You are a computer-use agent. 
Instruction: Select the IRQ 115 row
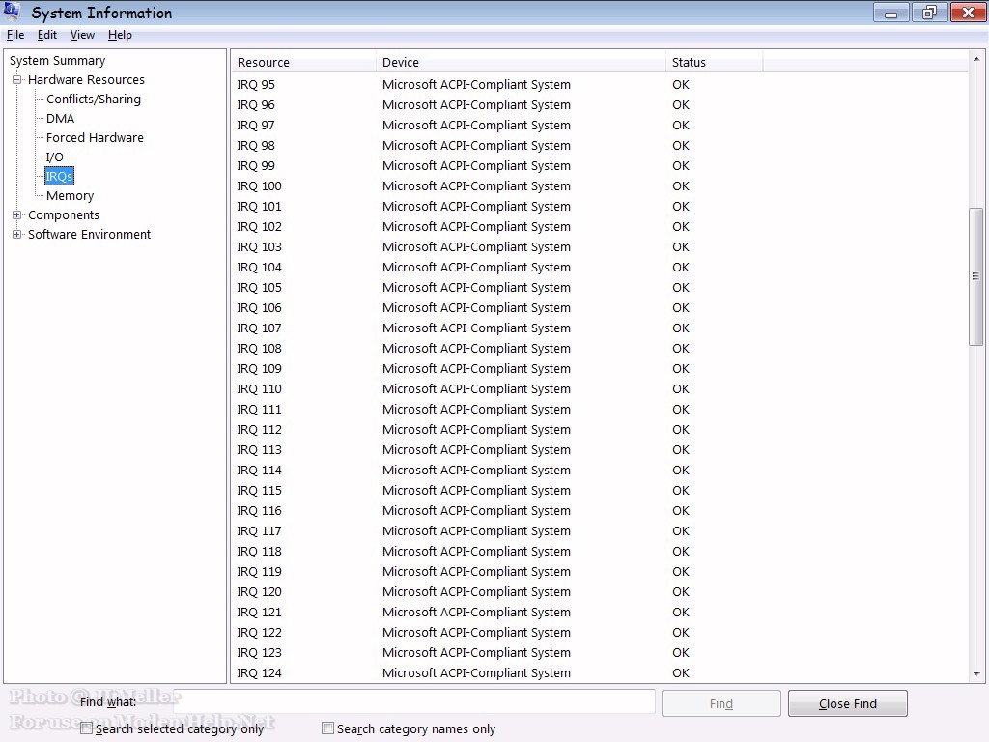click(x=599, y=490)
